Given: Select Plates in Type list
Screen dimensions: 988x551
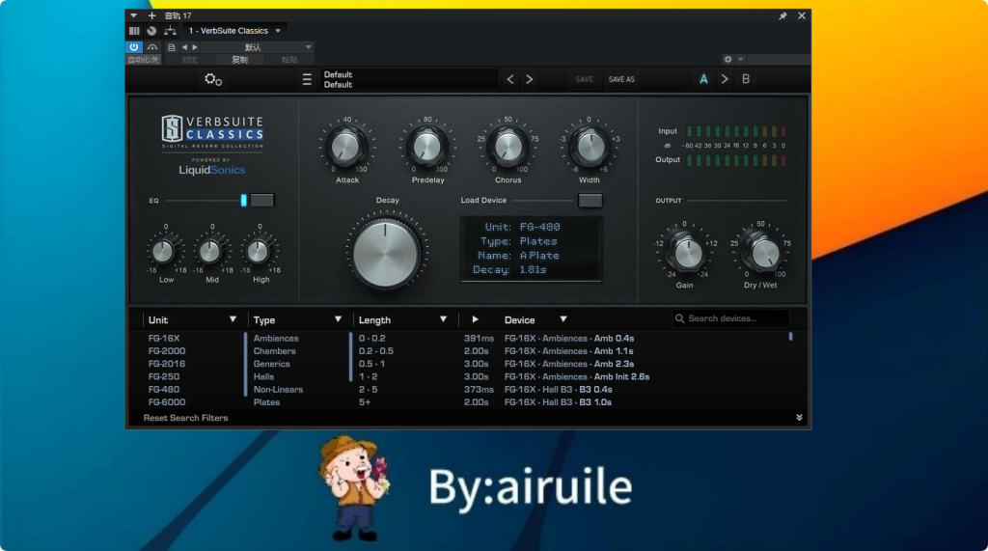Looking at the screenshot, I should (266, 402).
